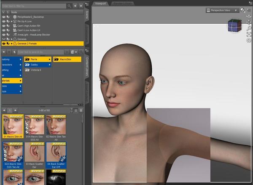Open the Viewport options menu in top corner
253x185 pixels.
[x=251, y=2]
